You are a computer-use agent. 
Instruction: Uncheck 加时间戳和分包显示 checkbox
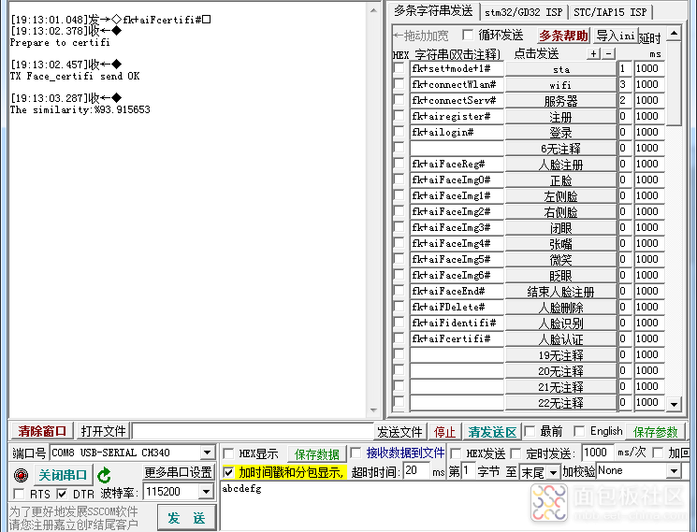228,472
